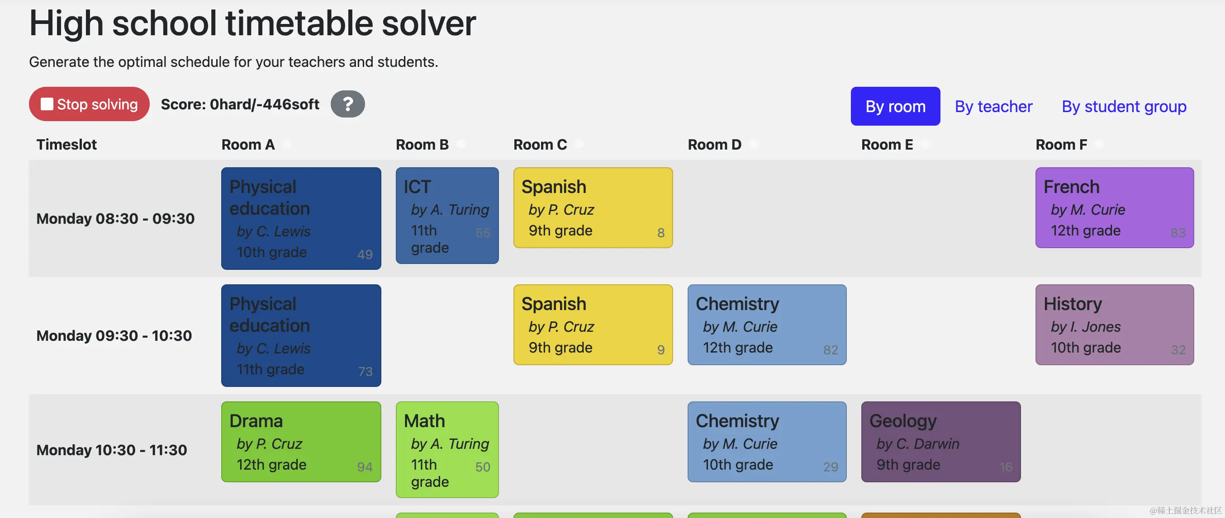The width and height of the screenshot is (1225, 518).
Task: Switch to the By student group view
Action: (1124, 106)
